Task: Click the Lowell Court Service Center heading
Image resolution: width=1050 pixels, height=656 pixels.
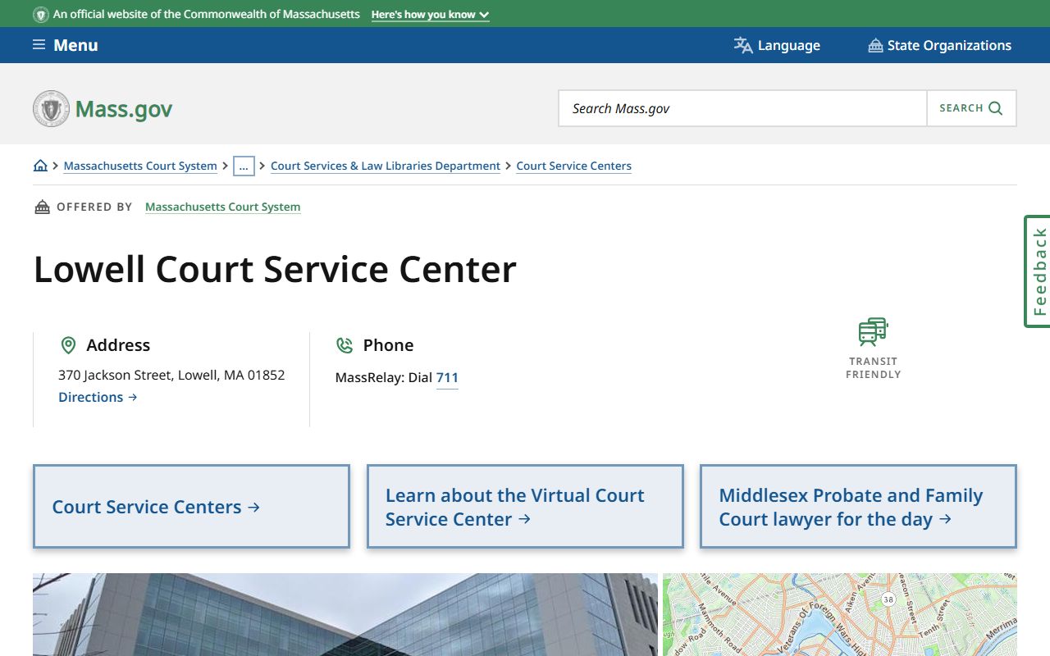Action: click(x=275, y=269)
